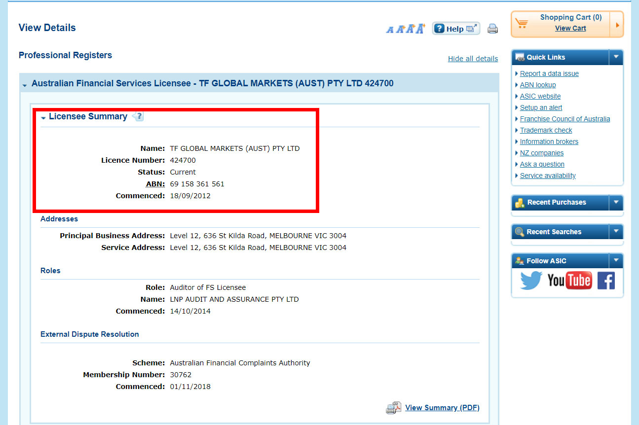Viewport: 639px width, 425px height.
Task: Click the PDF icon beside View Summary
Action: [x=393, y=408]
